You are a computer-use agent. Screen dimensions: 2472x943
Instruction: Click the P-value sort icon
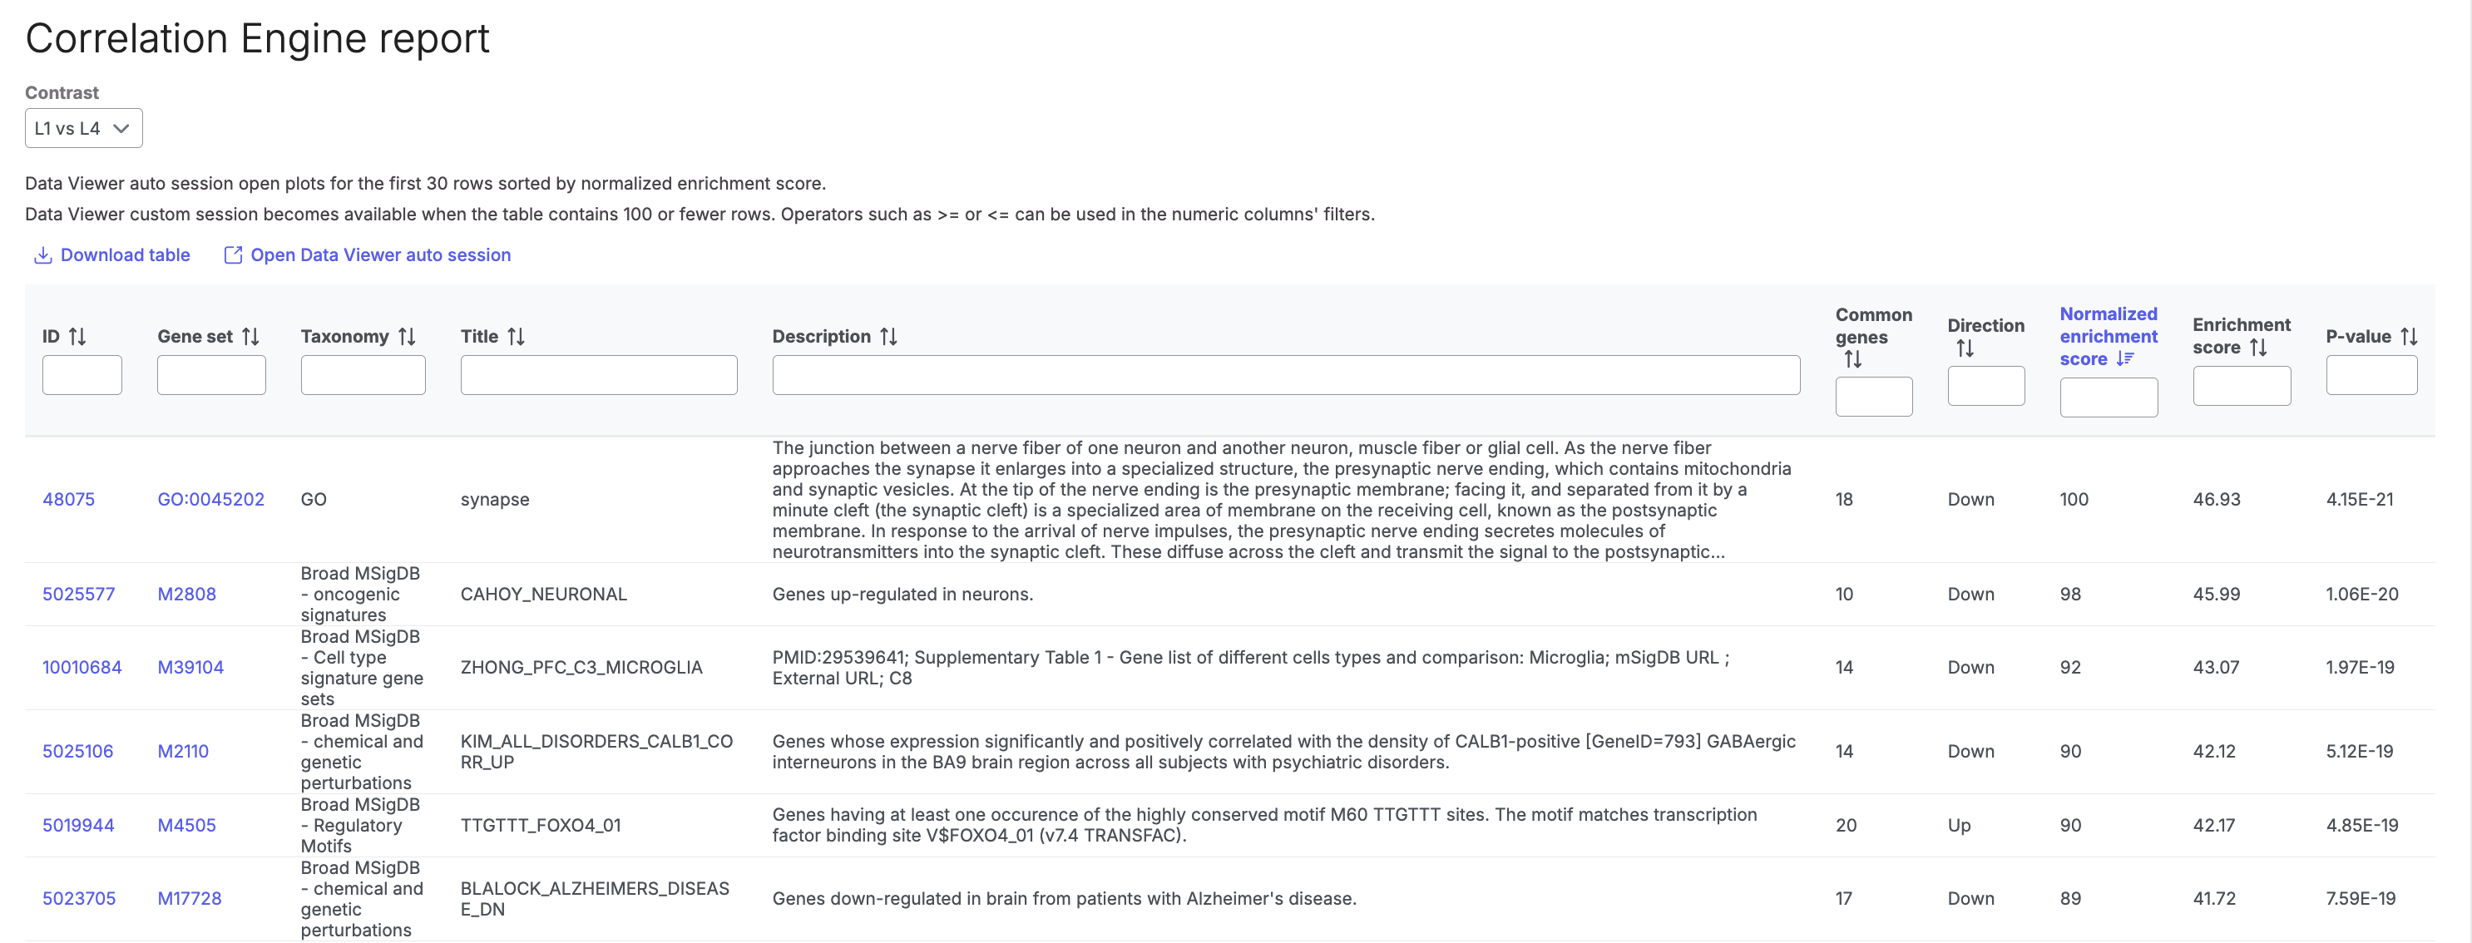click(x=2408, y=337)
